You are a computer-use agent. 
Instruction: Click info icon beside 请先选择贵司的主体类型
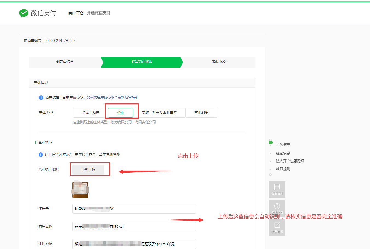41,98
